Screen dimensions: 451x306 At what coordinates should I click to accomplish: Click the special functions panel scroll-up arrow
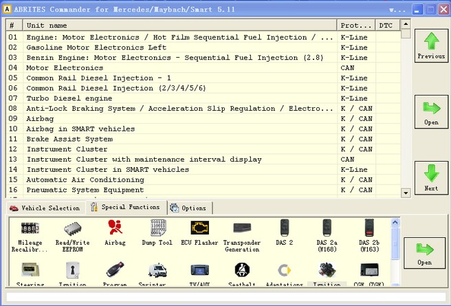tap(395, 222)
